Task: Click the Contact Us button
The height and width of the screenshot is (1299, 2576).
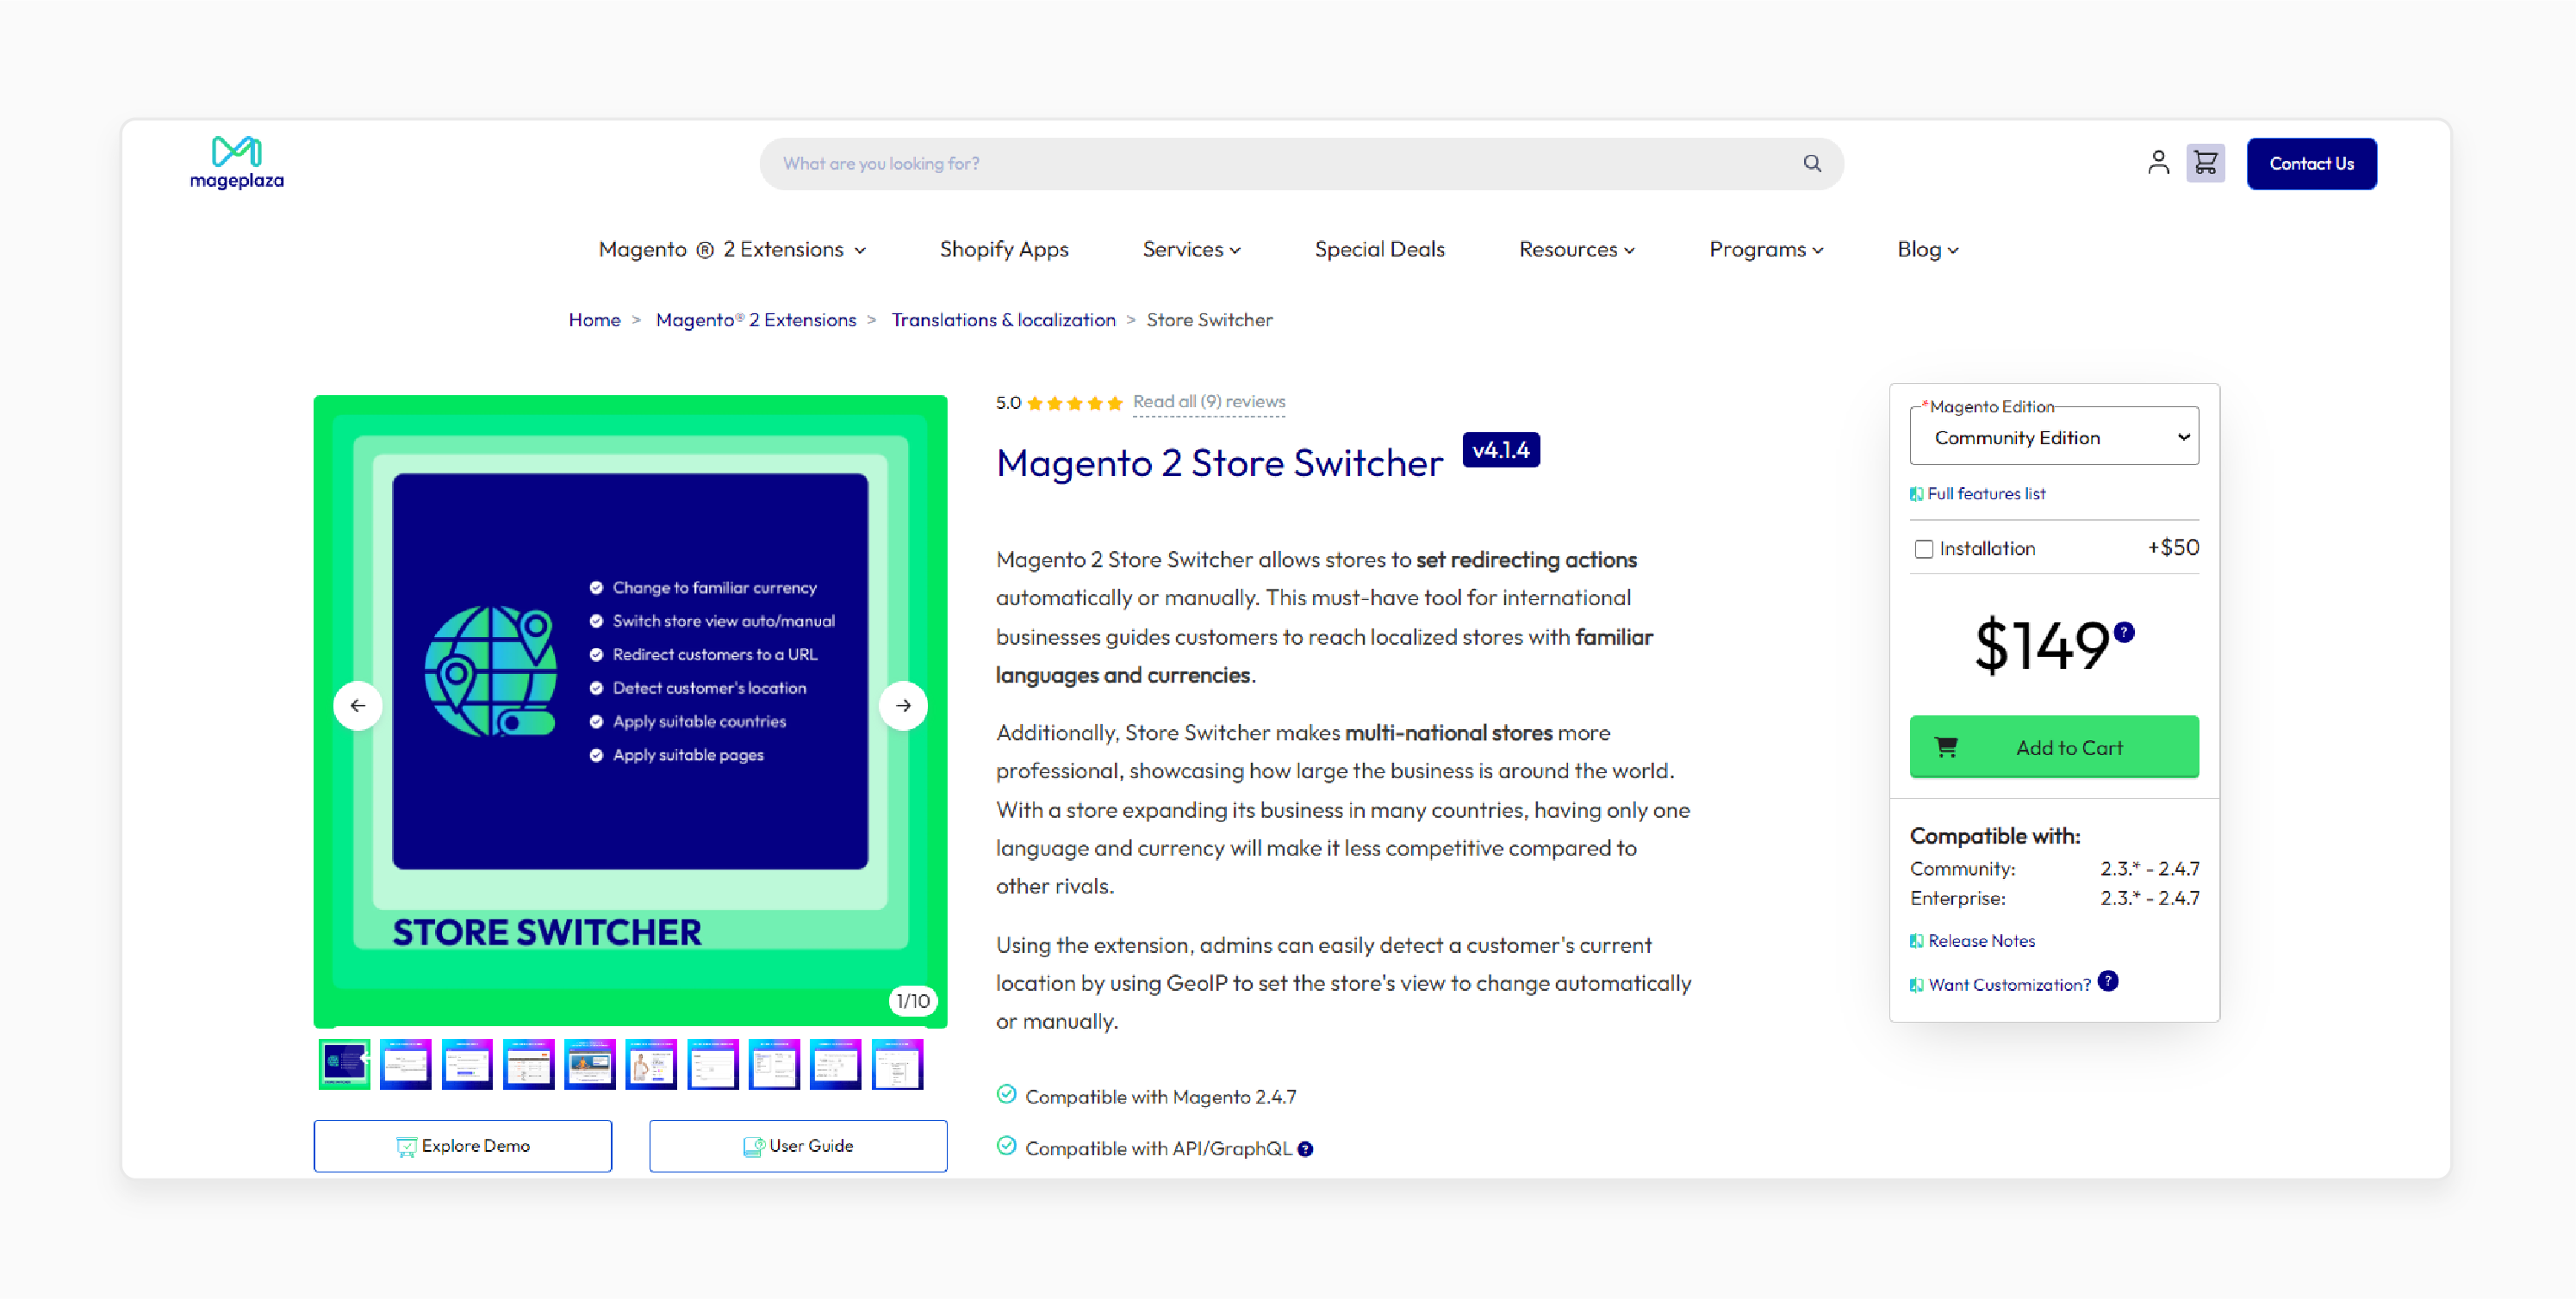Action: pyautogui.click(x=2311, y=163)
